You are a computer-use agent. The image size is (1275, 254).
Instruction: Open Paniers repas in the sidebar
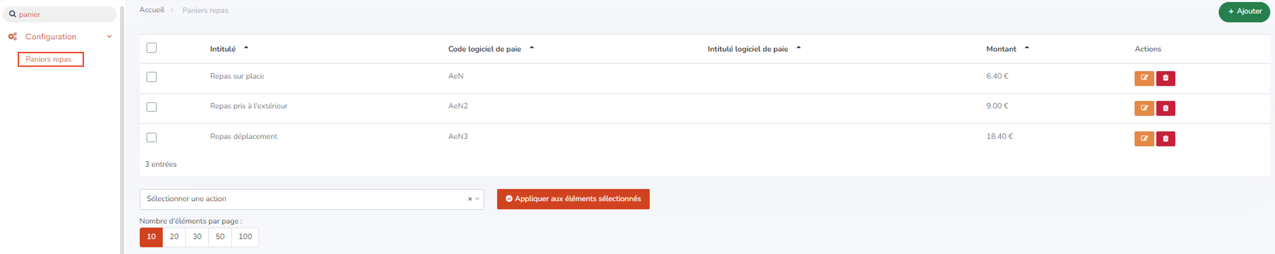[x=48, y=59]
